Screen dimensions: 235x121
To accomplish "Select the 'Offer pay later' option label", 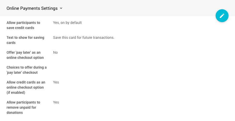I will pos(25,55).
